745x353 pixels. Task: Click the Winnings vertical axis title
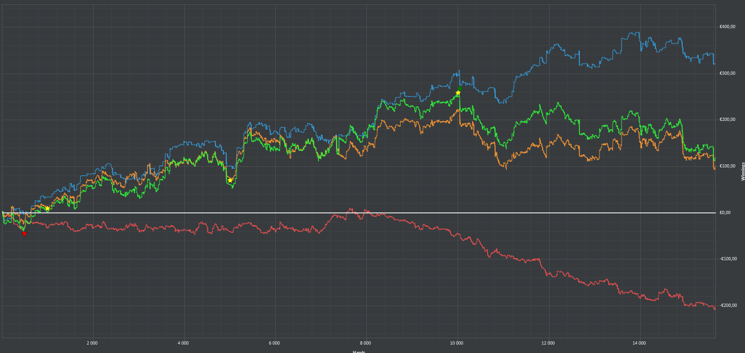point(743,171)
